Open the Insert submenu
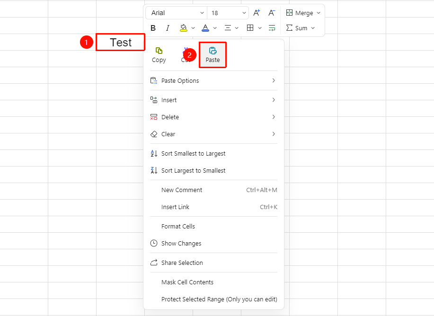434x316 pixels. (x=213, y=100)
